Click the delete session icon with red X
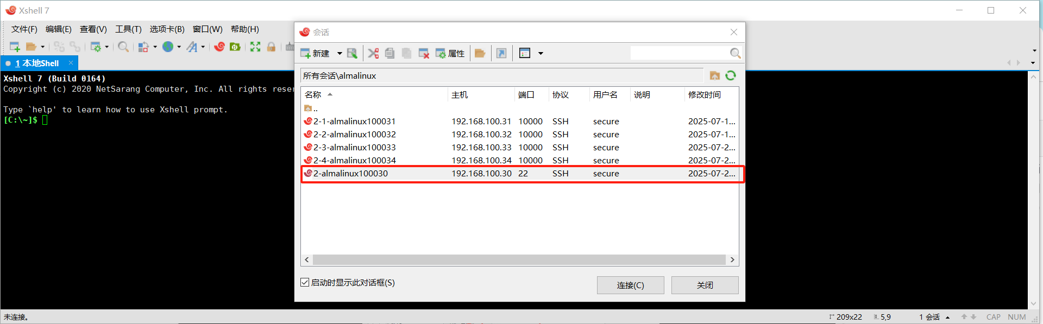The height and width of the screenshot is (324, 1043). click(424, 53)
